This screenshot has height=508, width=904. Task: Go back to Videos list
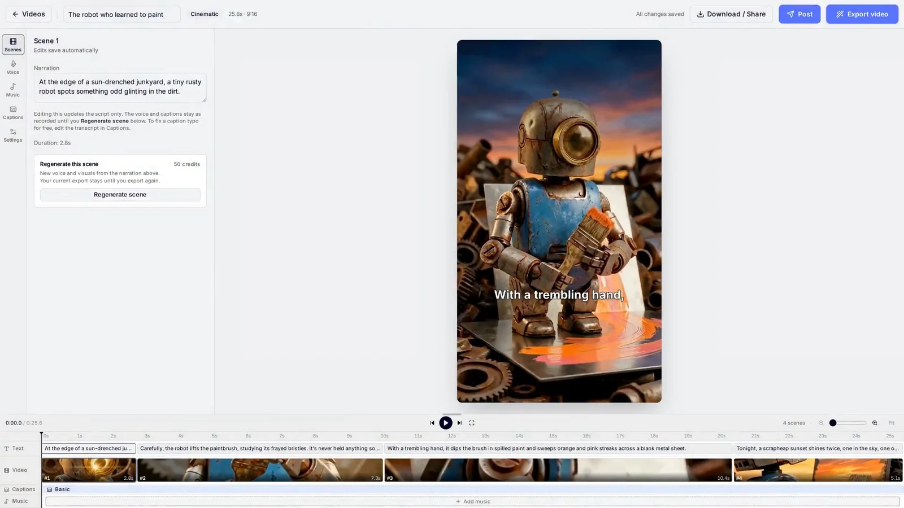[x=28, y=14]
